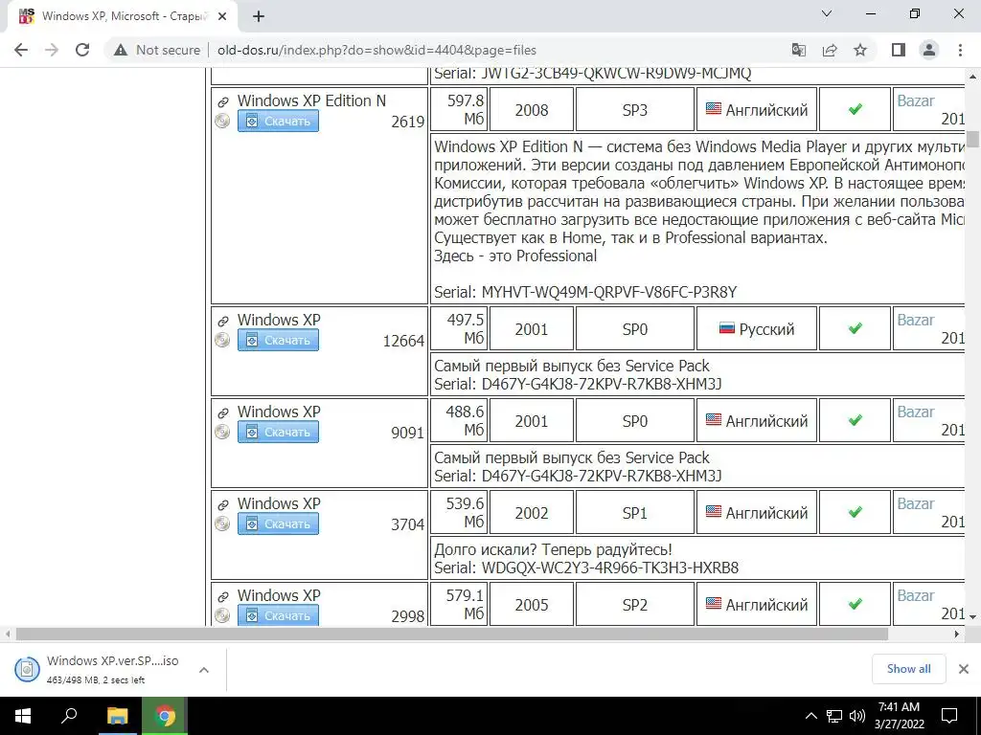The width and height of the screenshot is (981, 735).
Task: Expand download item options chevron
Action: click(204, 669)
